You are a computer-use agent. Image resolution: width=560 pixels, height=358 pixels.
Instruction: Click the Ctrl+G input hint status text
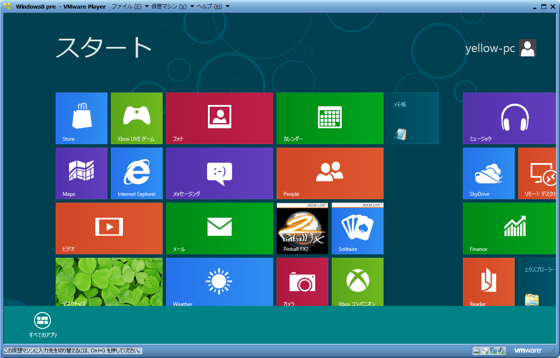[x=72, y=351]
